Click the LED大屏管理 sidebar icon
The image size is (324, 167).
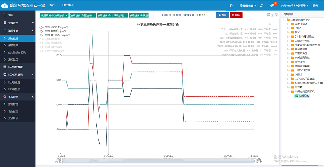5,67
